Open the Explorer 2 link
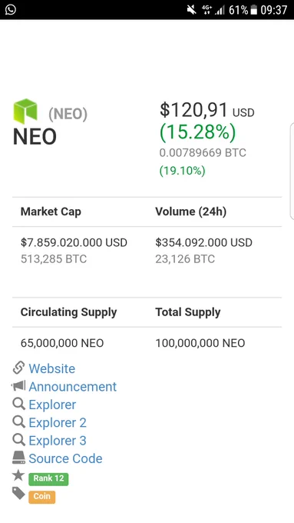294x523 pixels. pos(58,422)
